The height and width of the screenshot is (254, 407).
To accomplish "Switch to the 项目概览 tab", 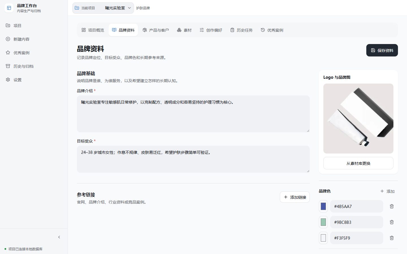I will pyautogui.click(x=93, y=30).
